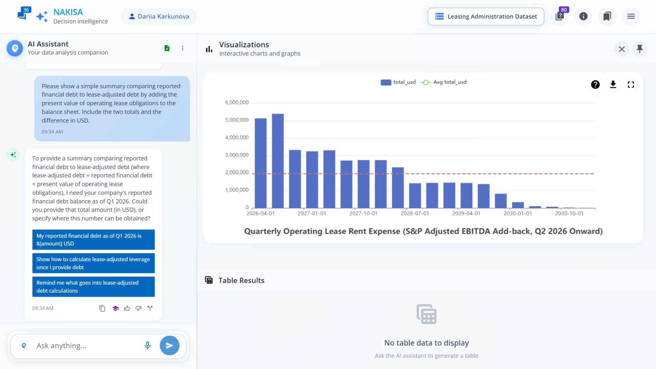The image size is (656, 369).
Task: Open help library icon with 80 badge
Action: tap(560, 16)
